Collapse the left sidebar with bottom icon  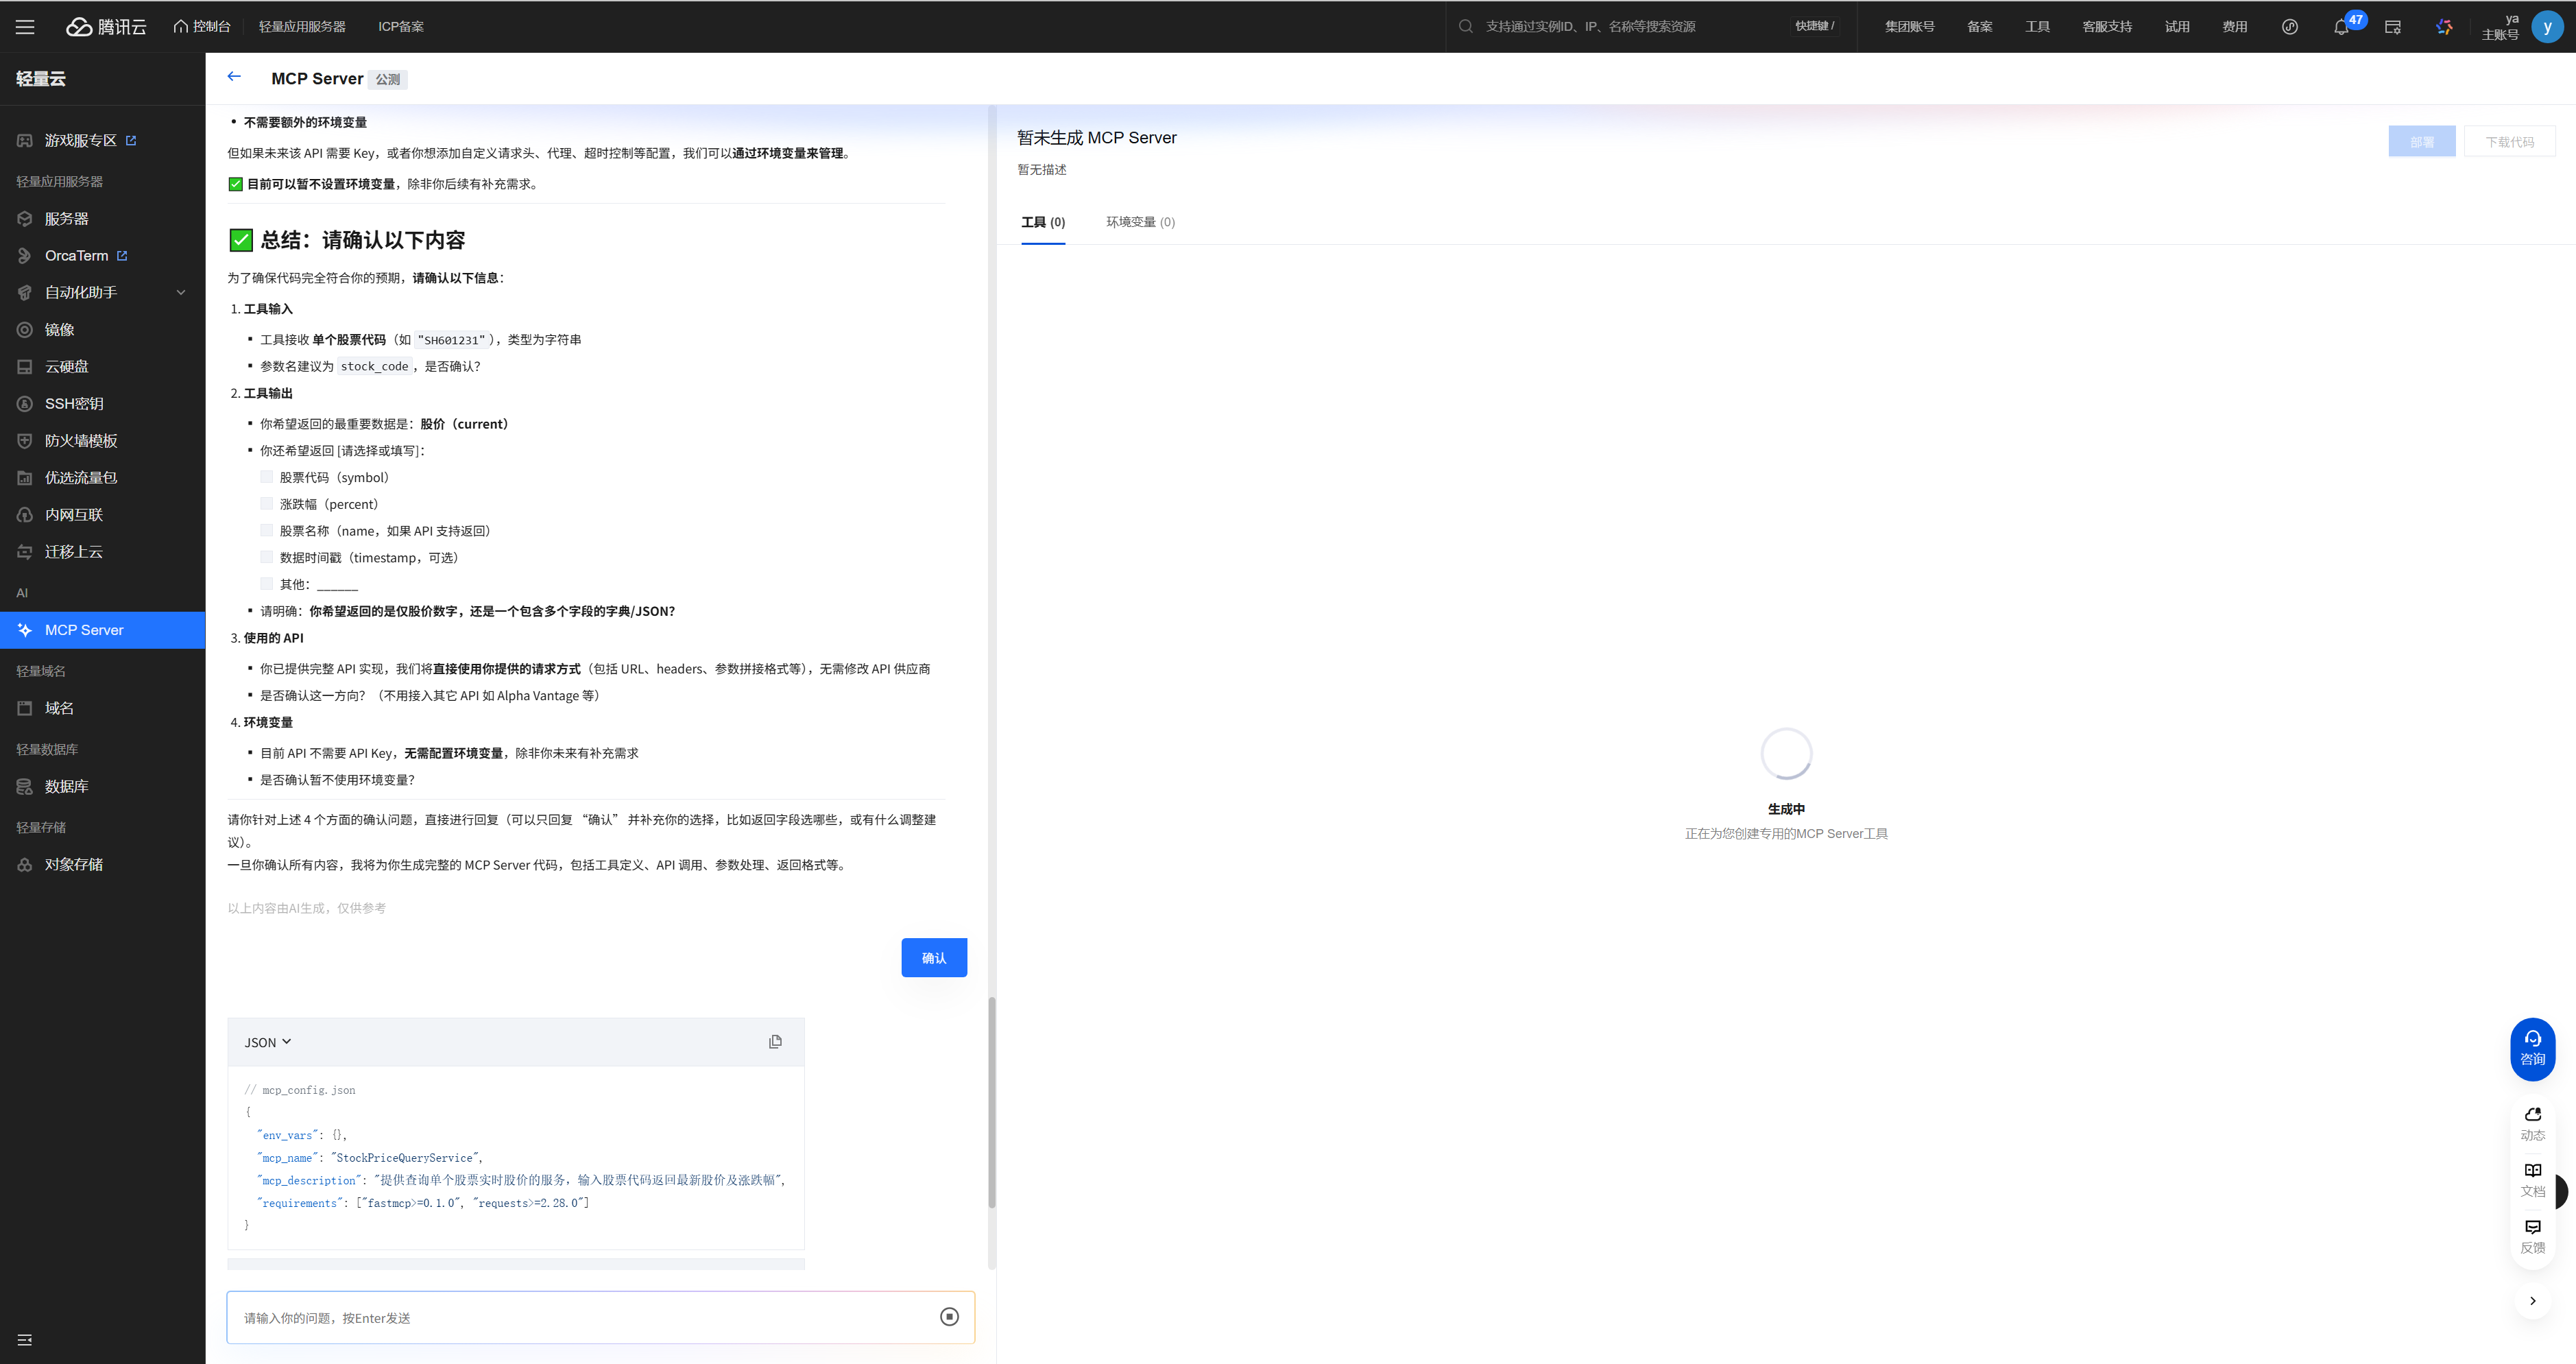coord(25,1339)
